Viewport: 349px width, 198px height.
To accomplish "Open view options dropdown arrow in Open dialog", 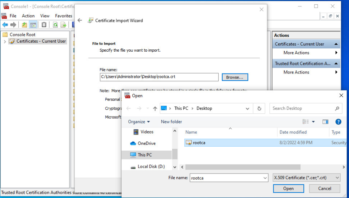I will click(x=313, y=121).
